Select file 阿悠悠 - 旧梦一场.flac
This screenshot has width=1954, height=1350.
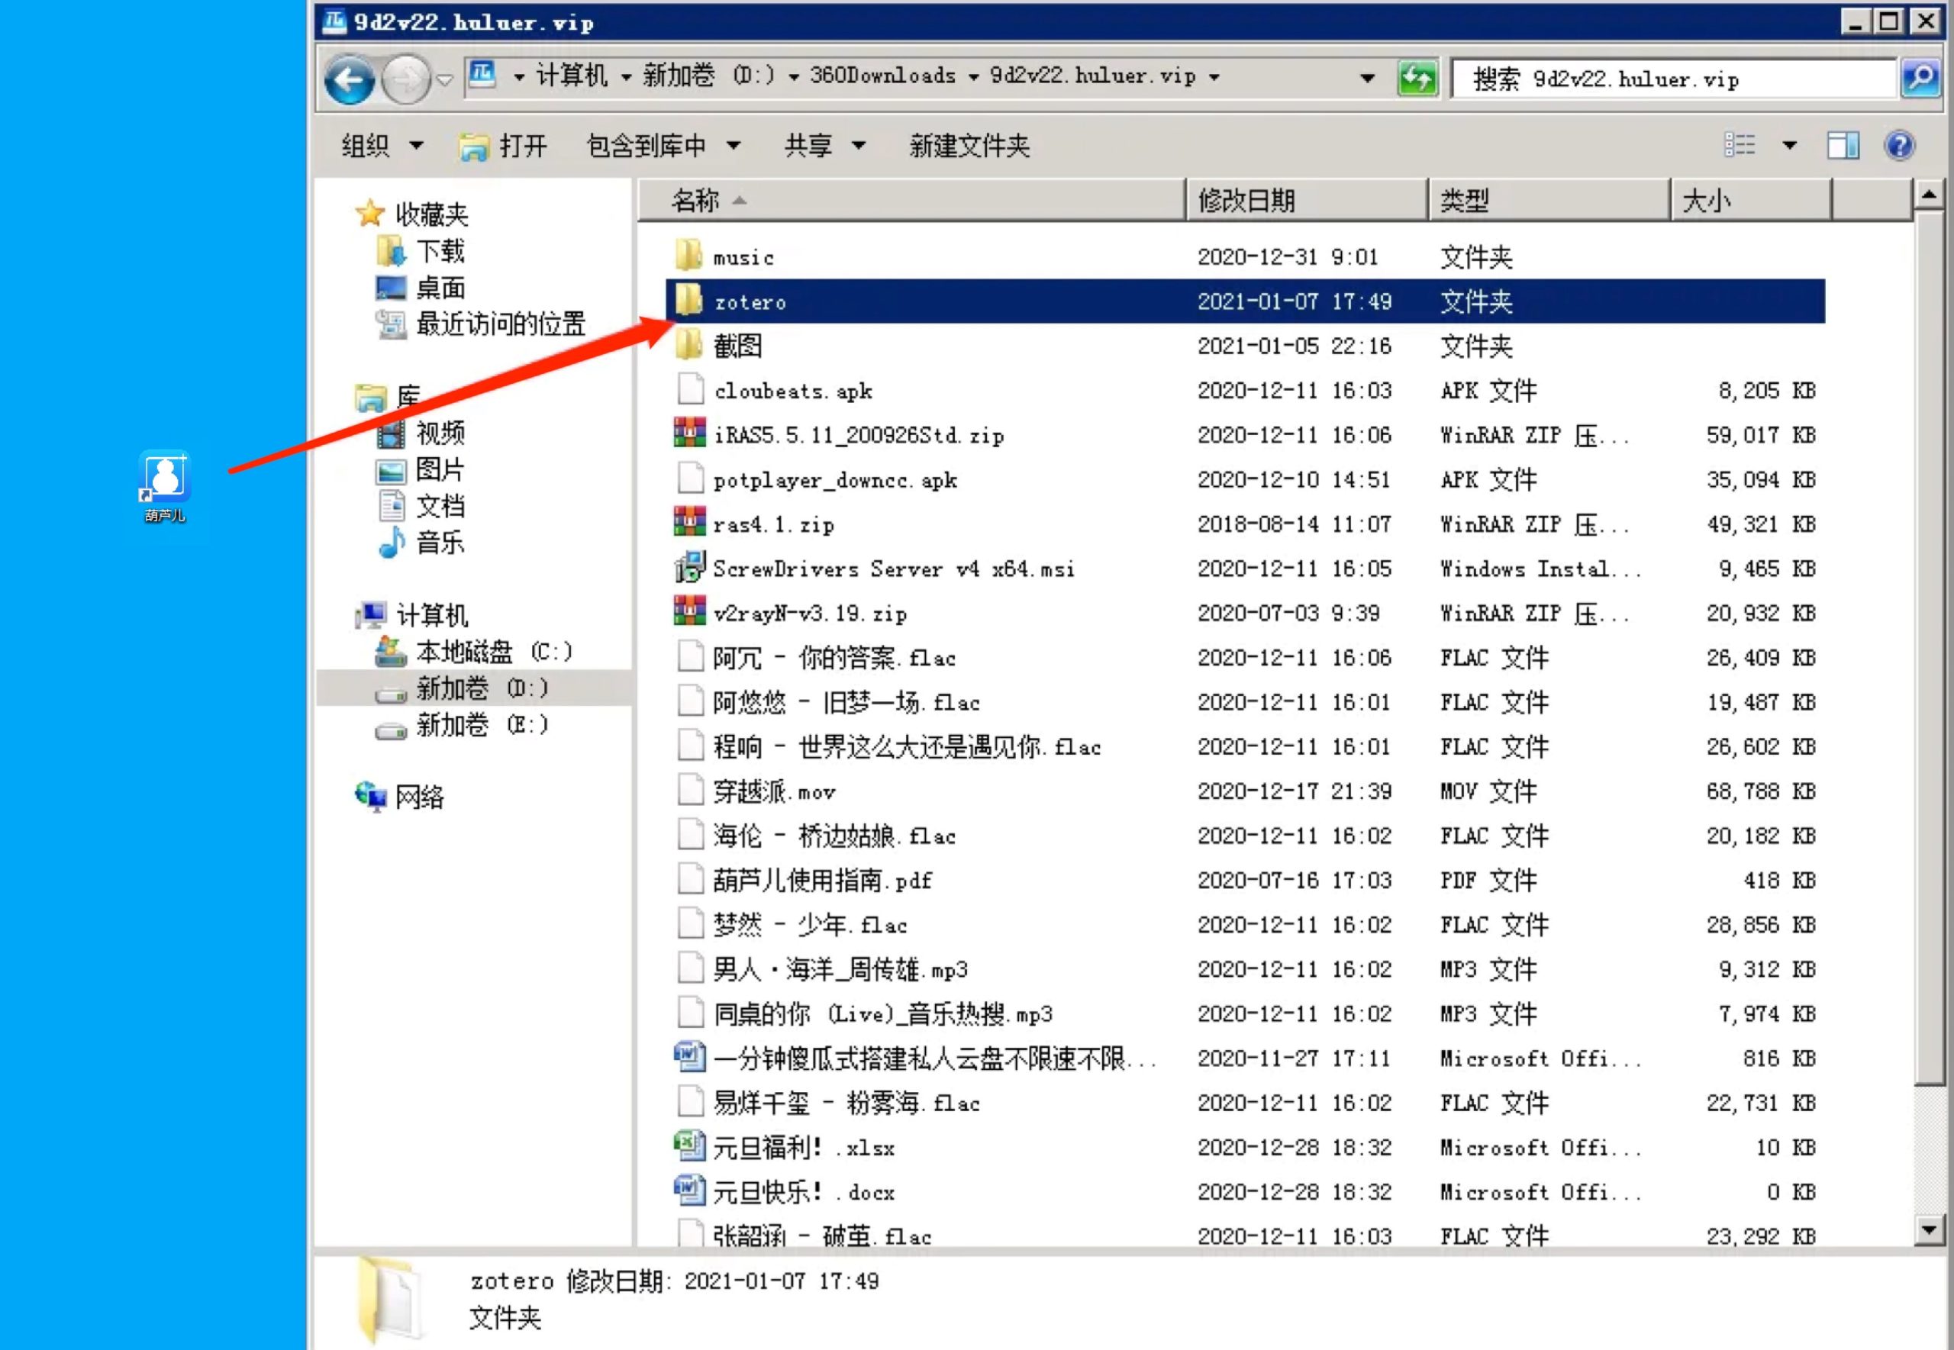point(846,702)
